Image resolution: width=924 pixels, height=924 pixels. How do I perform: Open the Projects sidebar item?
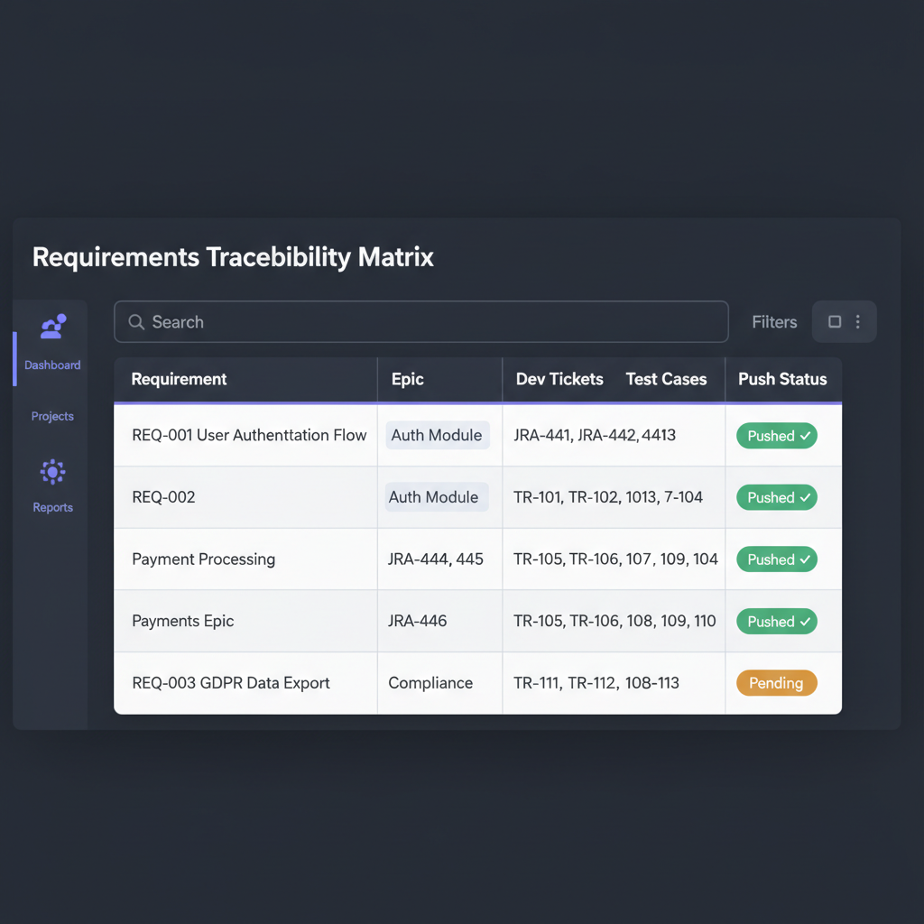click(52, 416)
